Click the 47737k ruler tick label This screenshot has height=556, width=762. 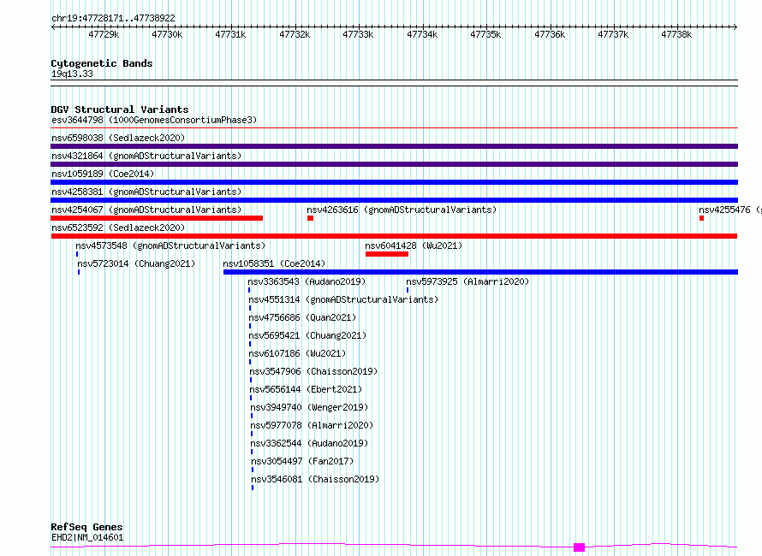[613, 34]
